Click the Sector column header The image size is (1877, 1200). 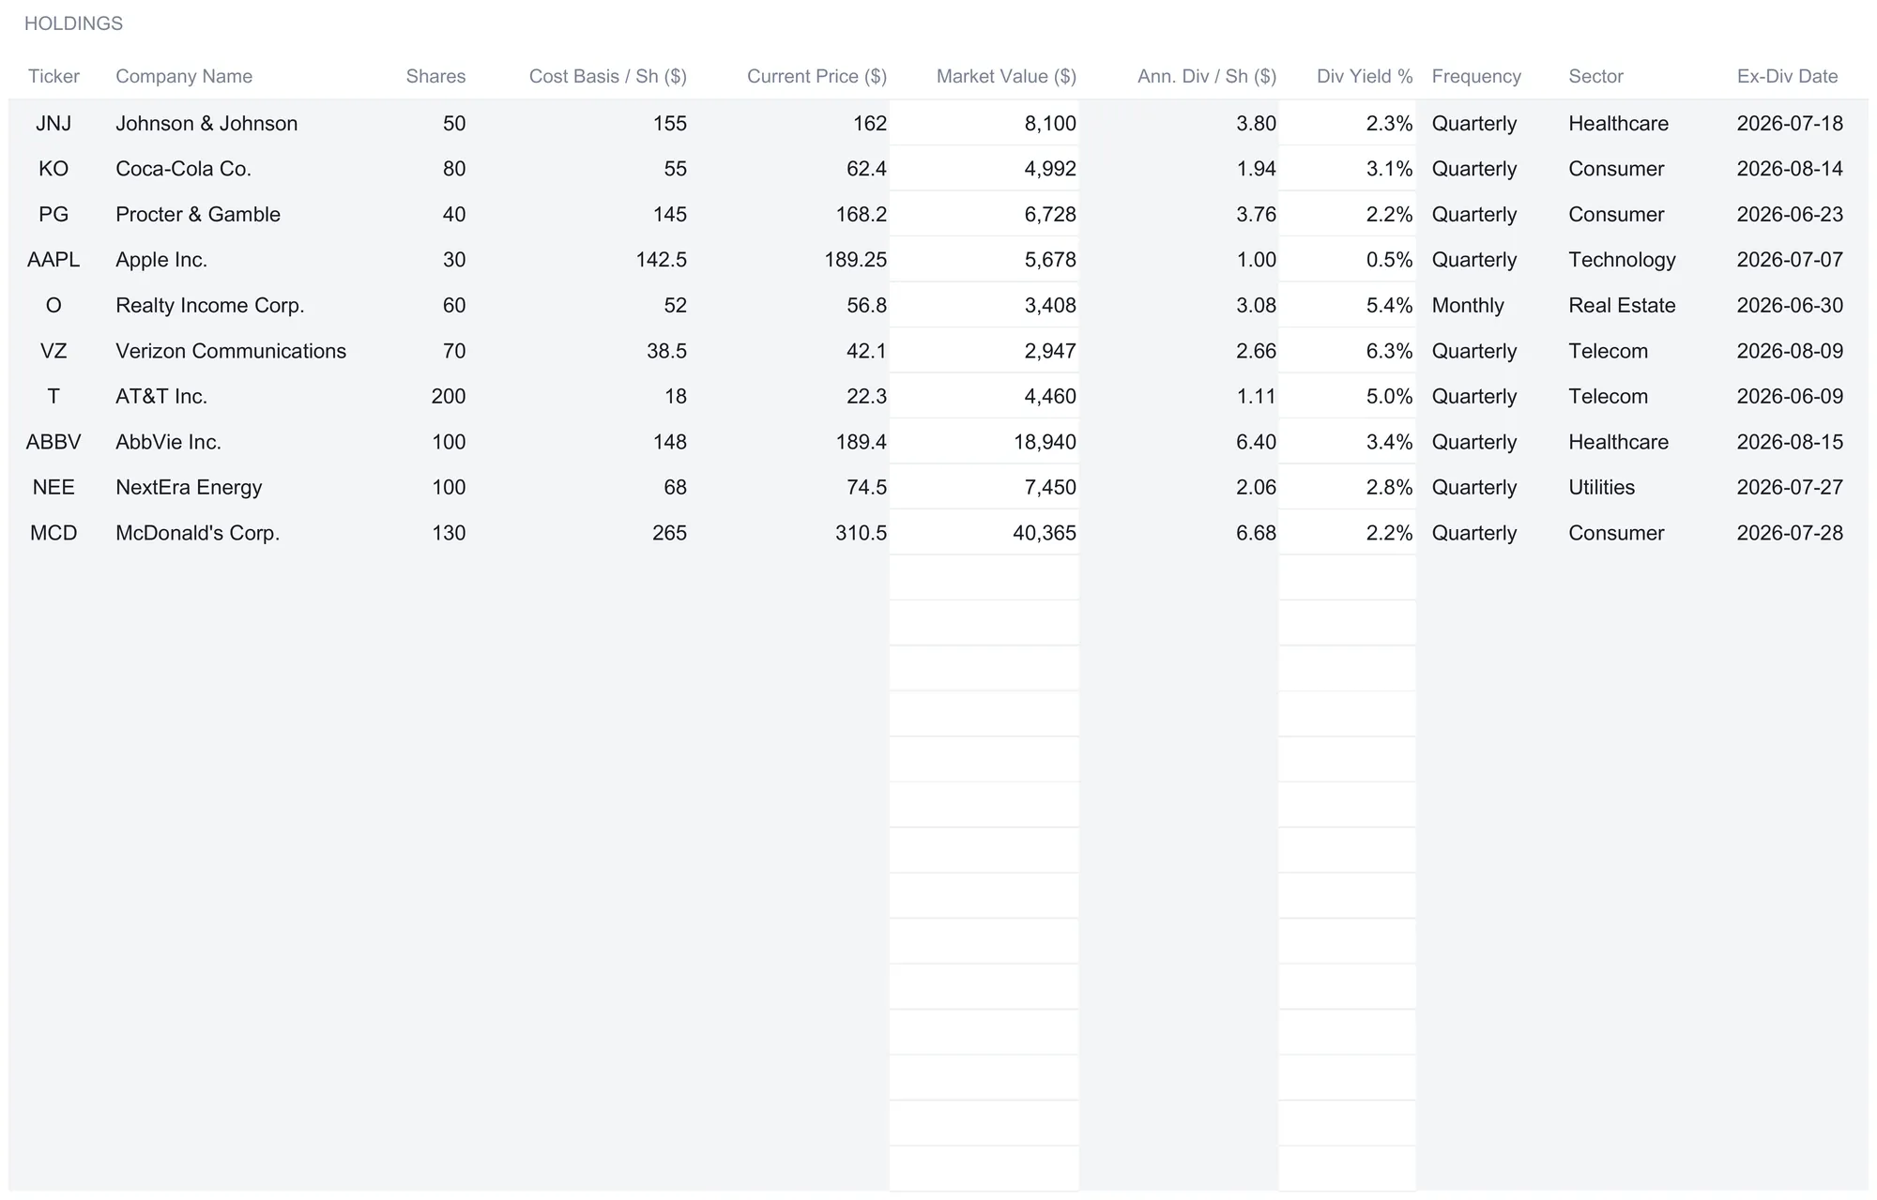pyautogui.click(x=1595, y=76)
